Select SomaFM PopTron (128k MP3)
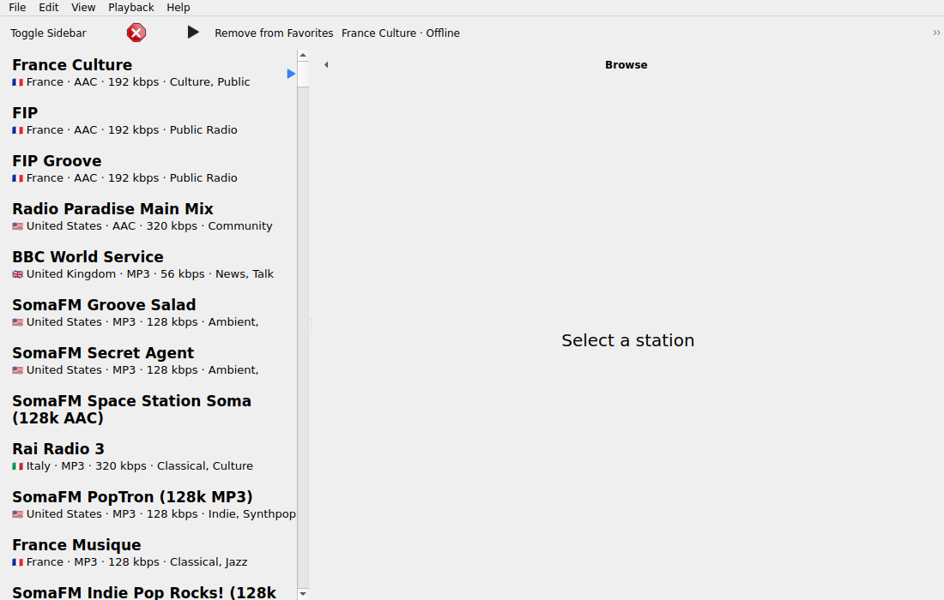The height and width of the screenshot is (600, 944). pos(148,506)
